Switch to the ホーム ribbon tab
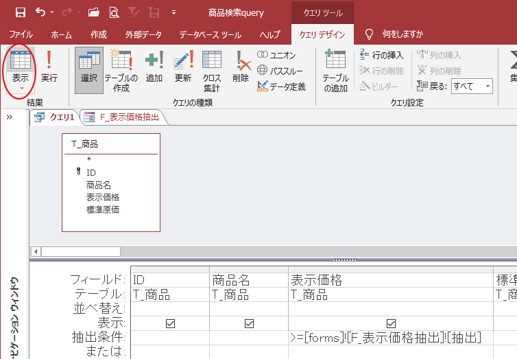The image size is (517, 359). coord(61,34)
